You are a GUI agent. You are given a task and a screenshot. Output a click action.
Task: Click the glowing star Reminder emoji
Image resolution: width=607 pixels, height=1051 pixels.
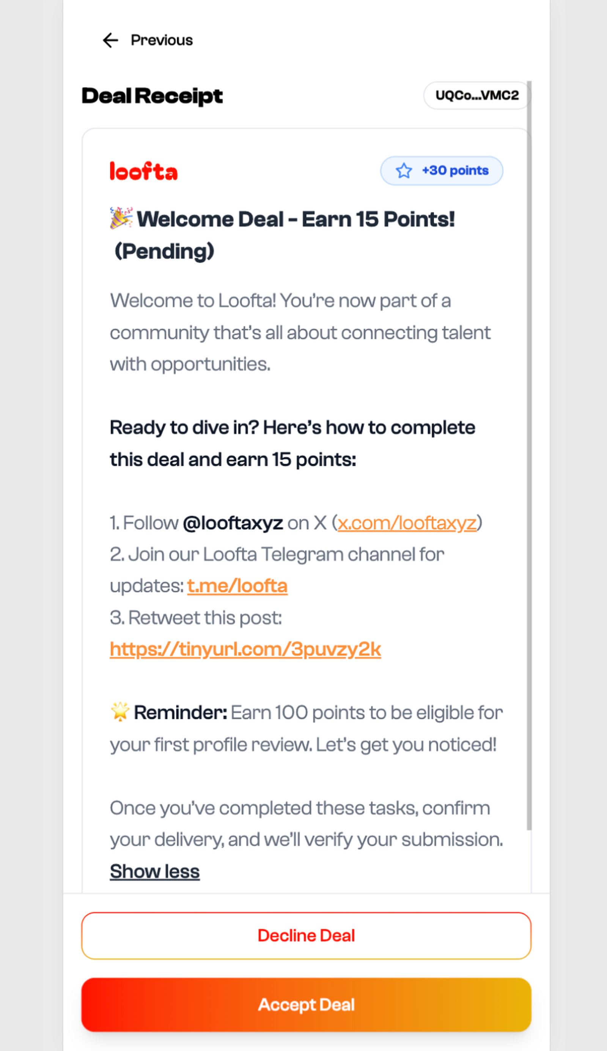(x=120, y=712)
